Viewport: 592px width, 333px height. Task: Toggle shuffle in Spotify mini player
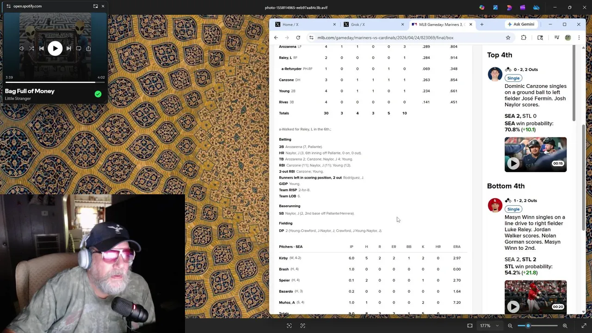point(31,48)
